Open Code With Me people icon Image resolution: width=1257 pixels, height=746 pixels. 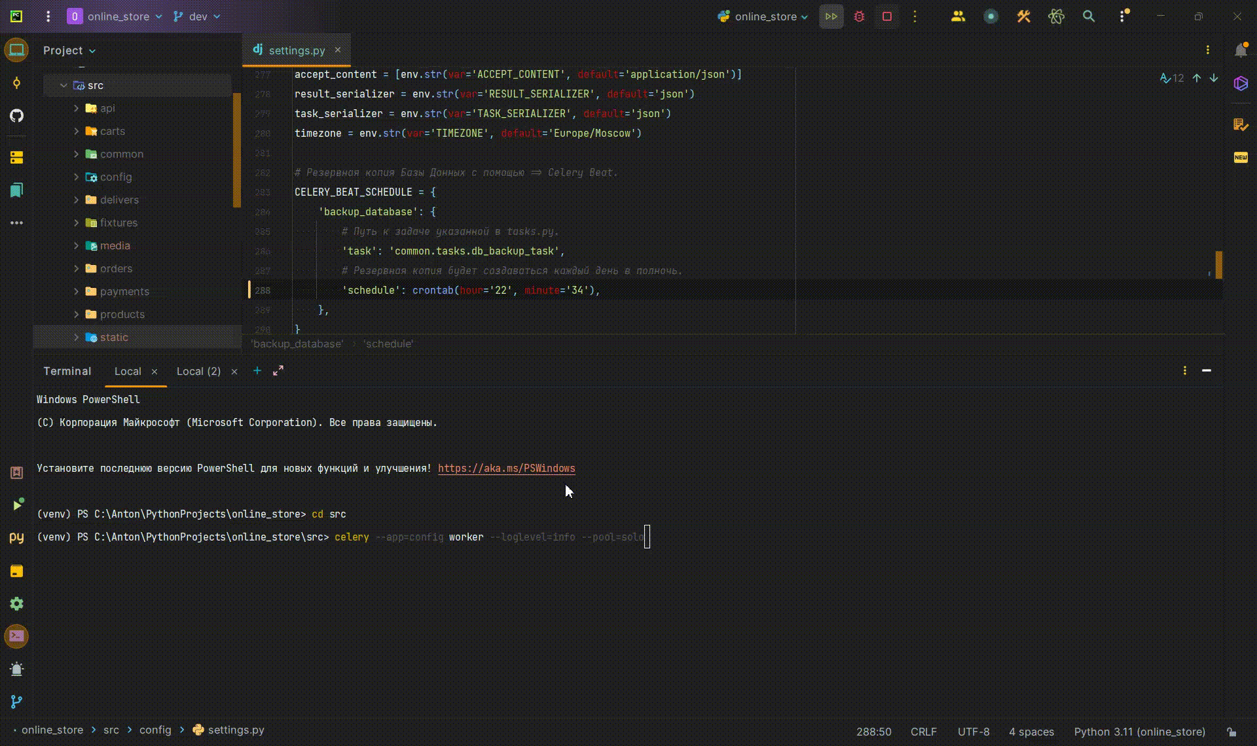pyautogui.click(x=958, y=17)
